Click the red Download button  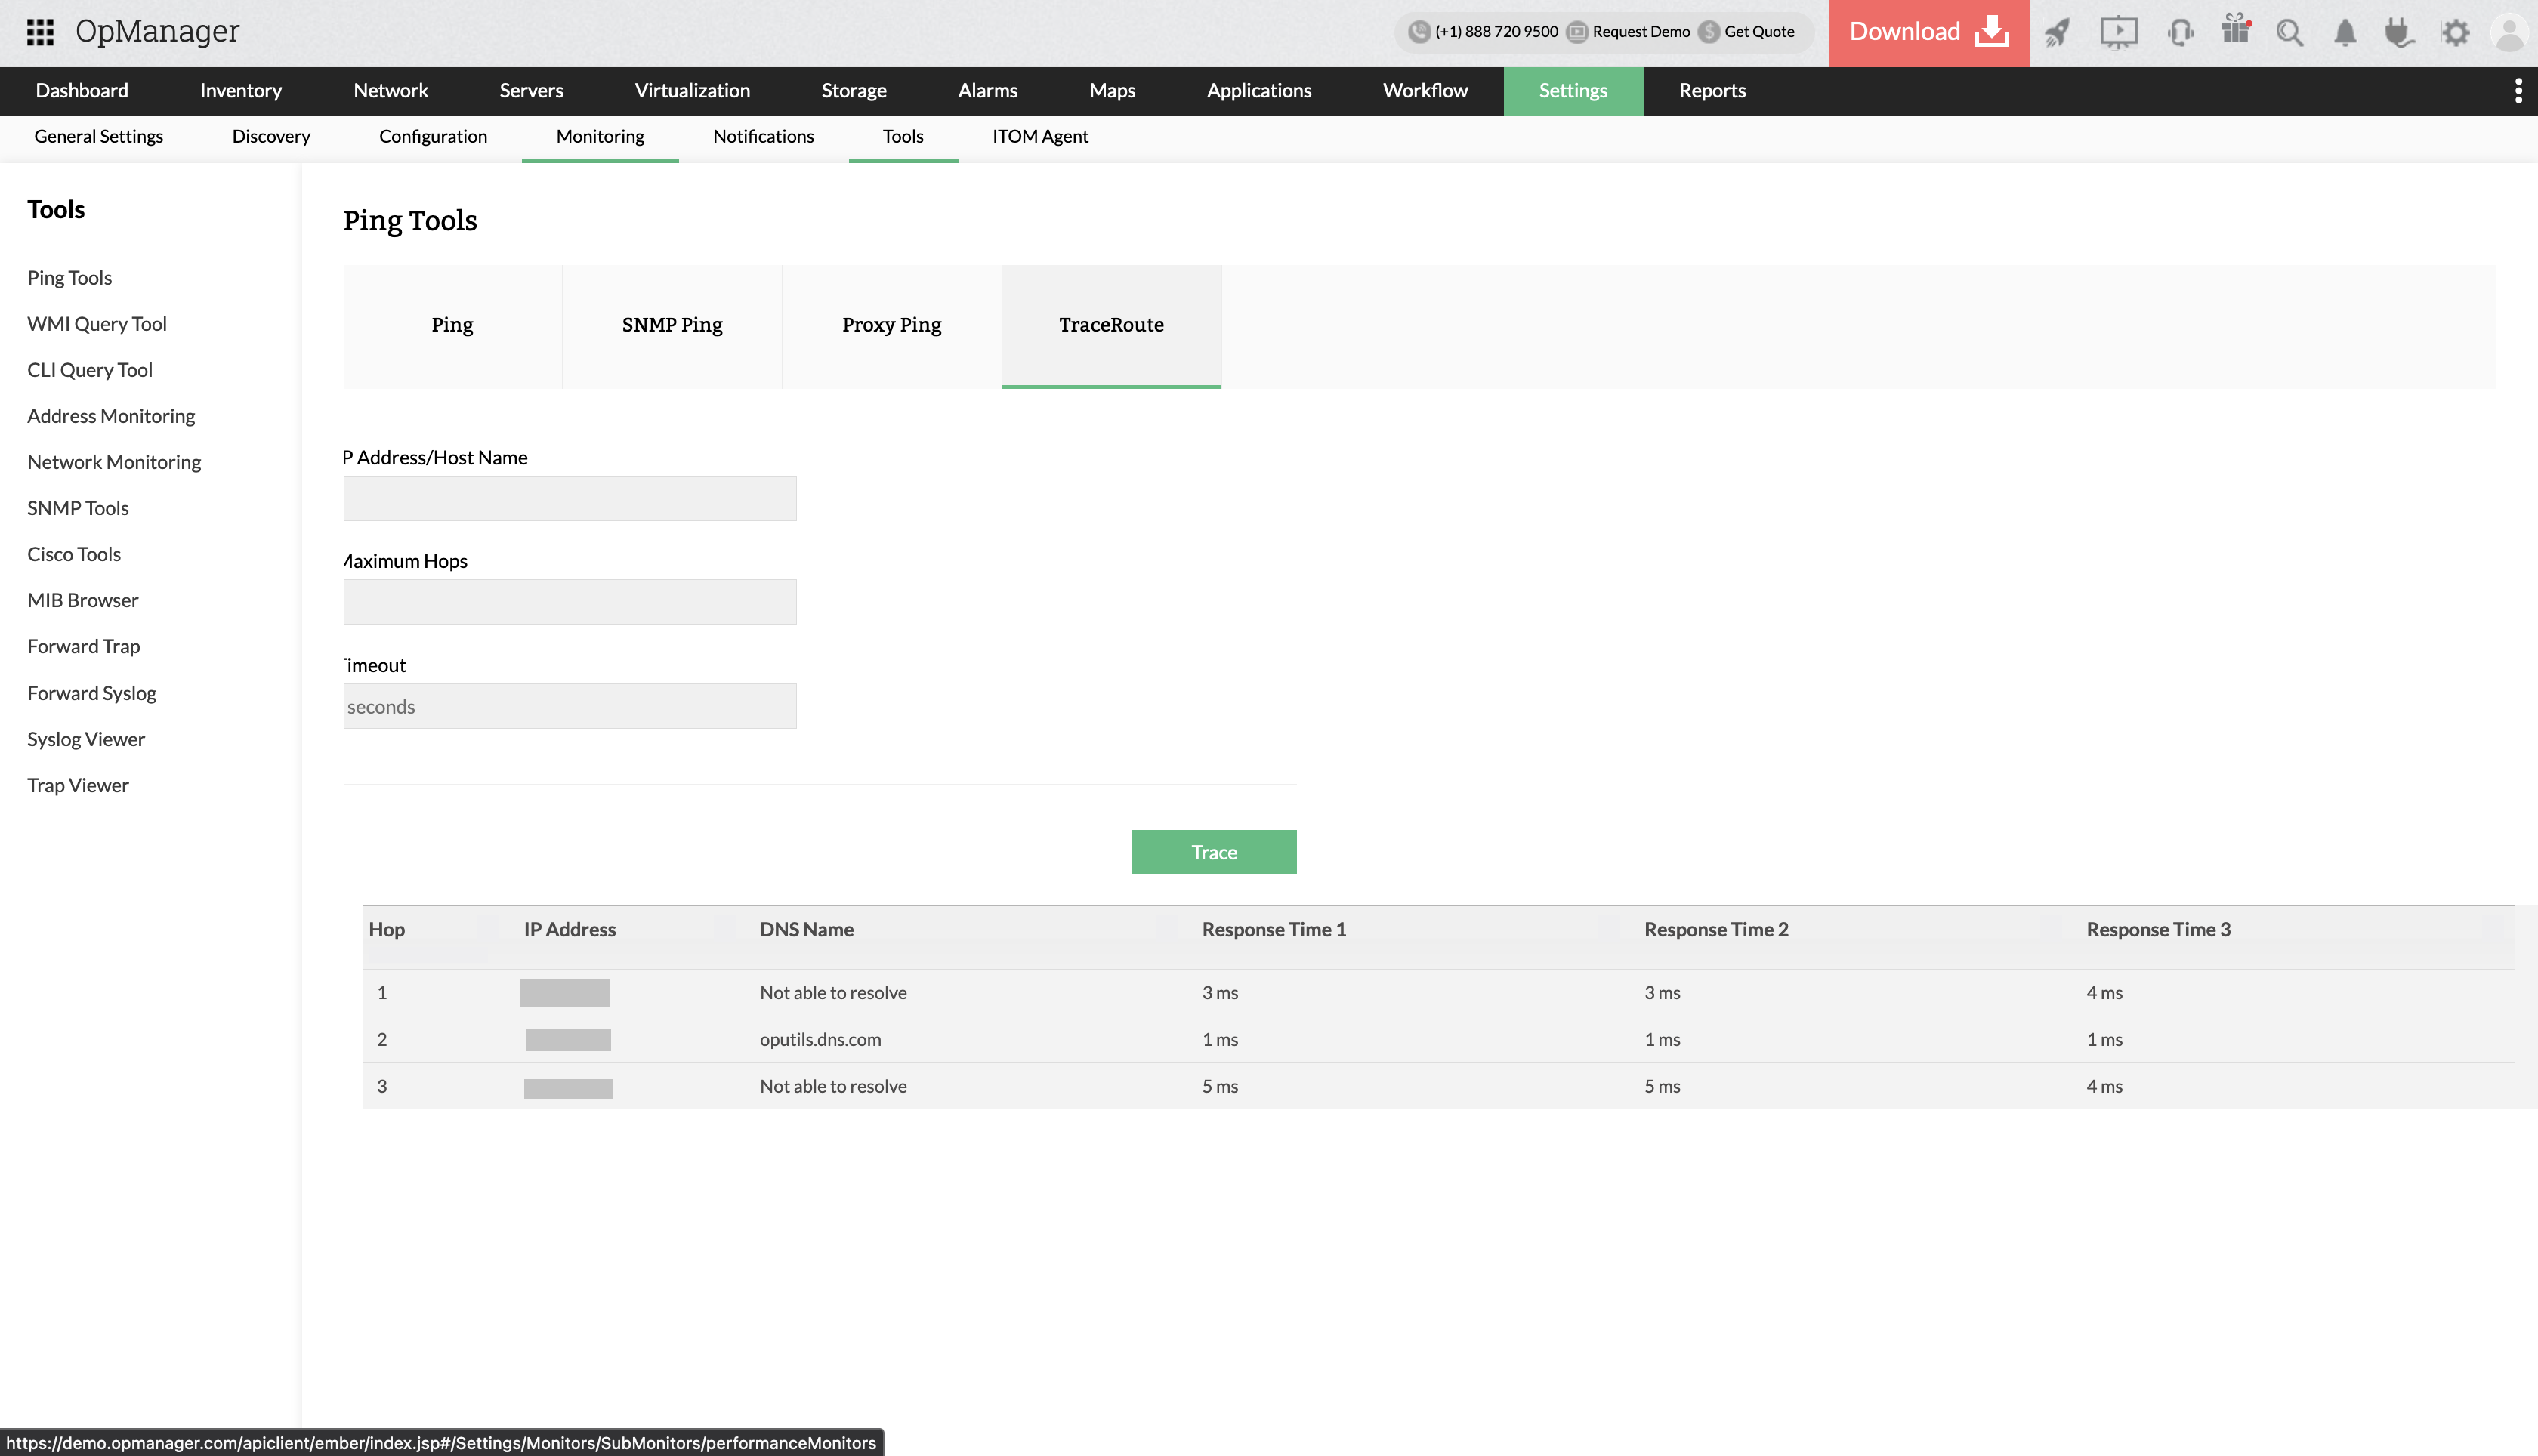pyautogui.click(x=1928, y=32)
